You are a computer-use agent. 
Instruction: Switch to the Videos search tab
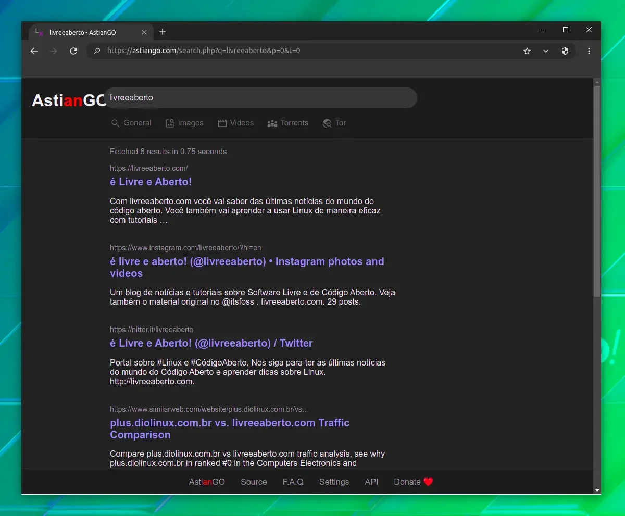[236, 123]
